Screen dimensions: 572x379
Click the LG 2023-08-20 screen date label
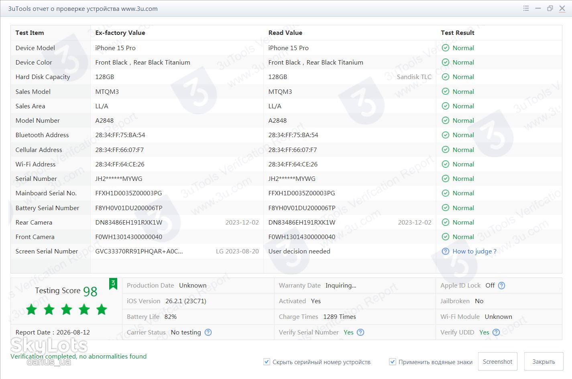click(237, 251)
